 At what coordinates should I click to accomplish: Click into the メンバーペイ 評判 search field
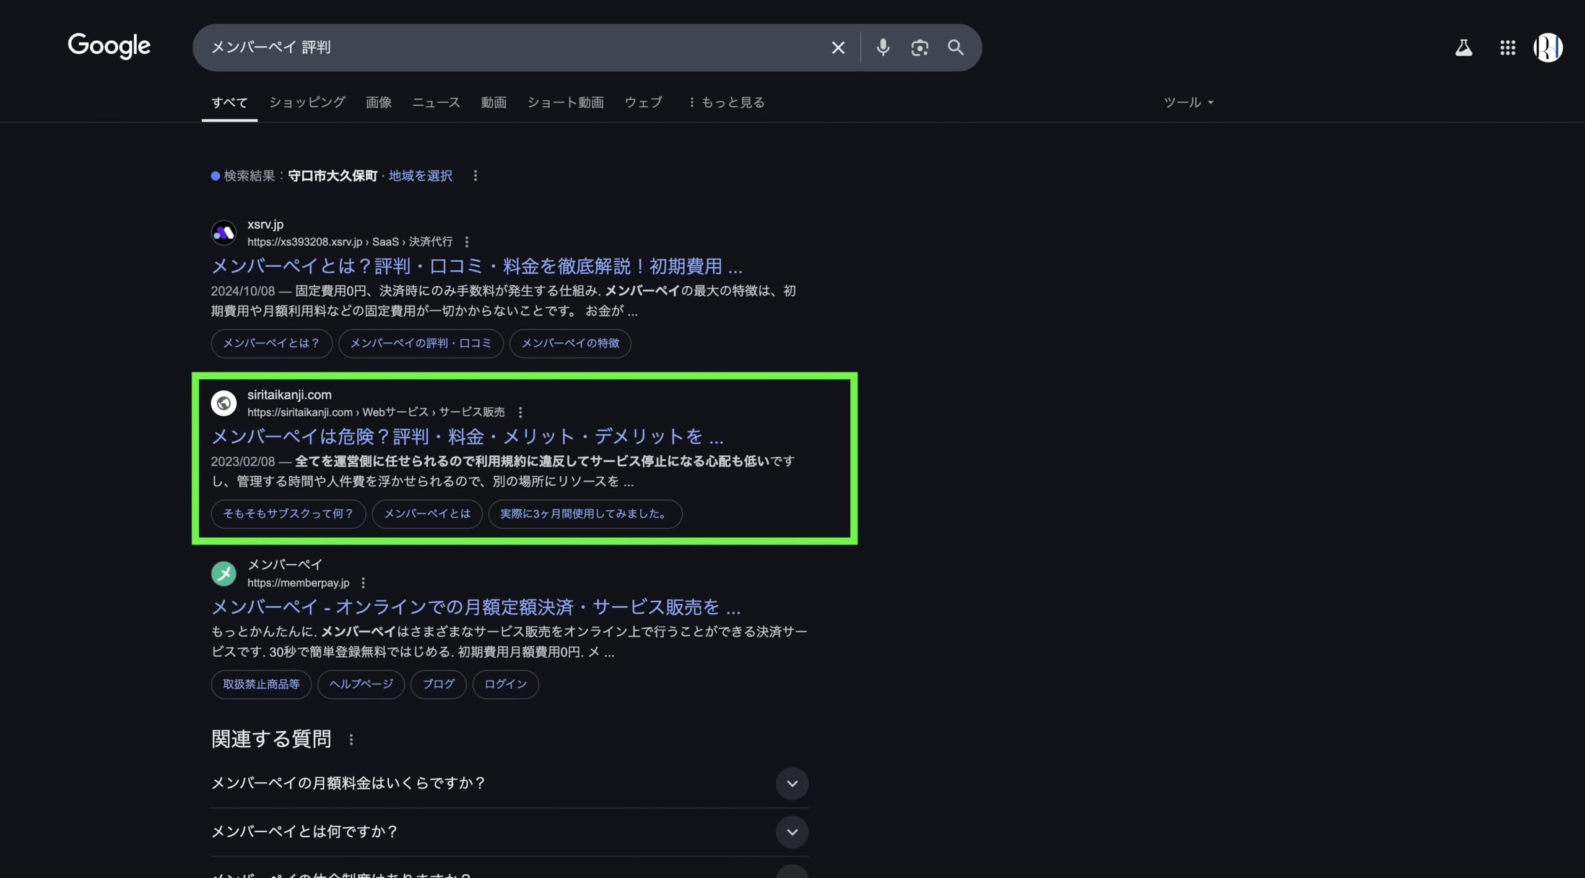[x=514, y=48]
